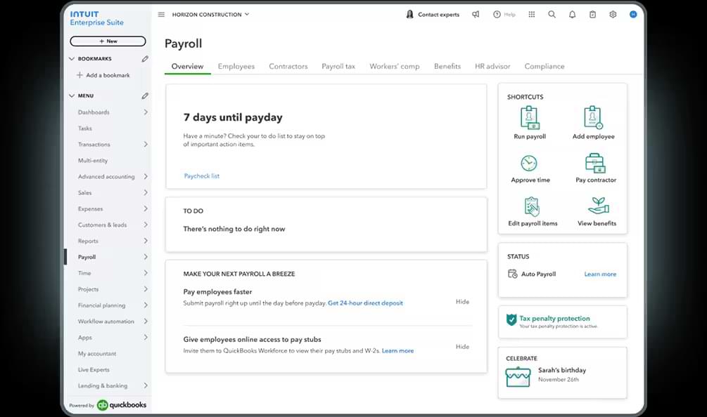The width and height of the screenshot is (707, 417).
Task: Open My accountant in the sidebar
Action: (97, 354)
